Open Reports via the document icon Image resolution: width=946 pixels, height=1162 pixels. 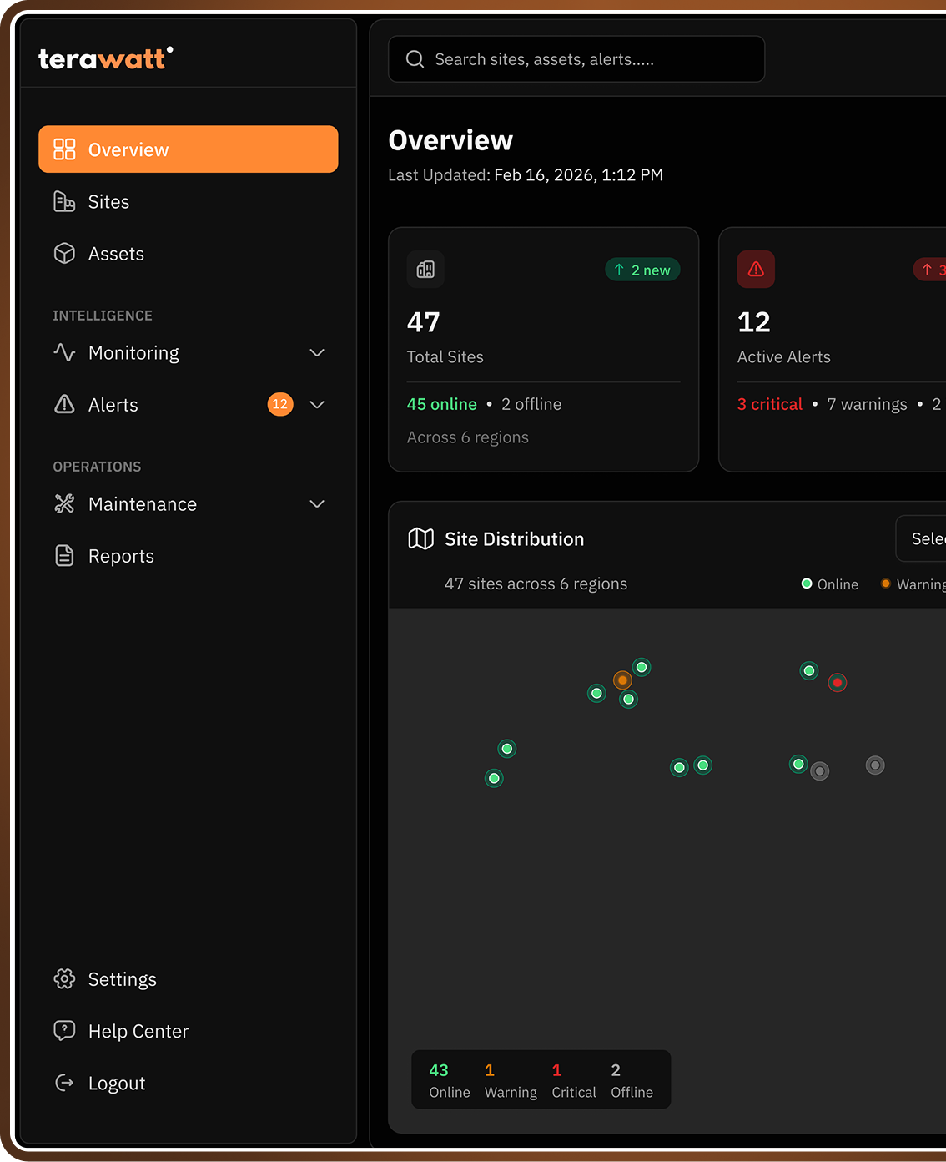tap(64, 555)
